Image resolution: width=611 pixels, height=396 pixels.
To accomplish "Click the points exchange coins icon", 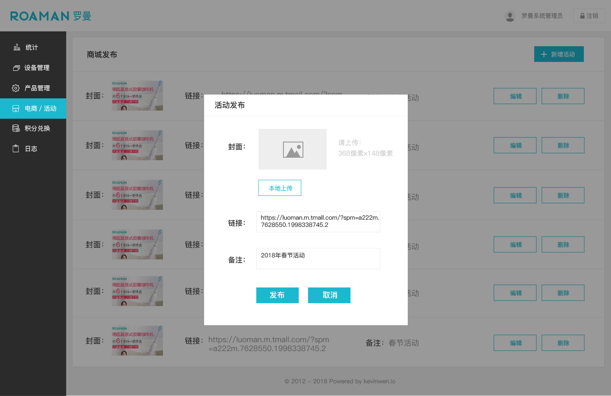I will click(16, 128).
